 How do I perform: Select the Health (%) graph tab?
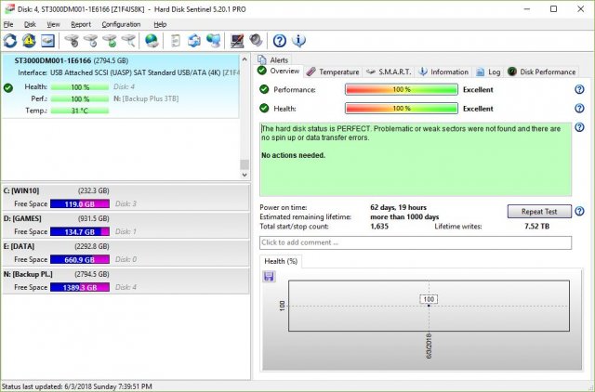[281, 261]
